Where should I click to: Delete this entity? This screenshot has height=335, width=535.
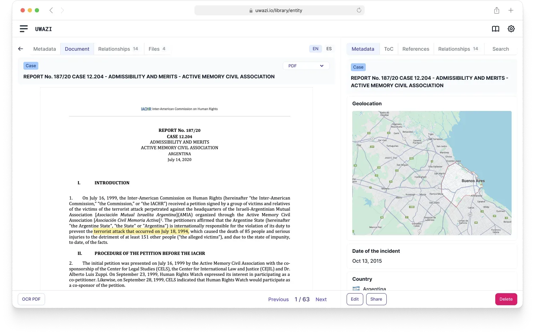[506, 299]
